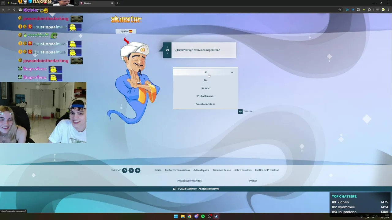
Task: Open the tab search dropdown arrow
Action: coord(3,3)
